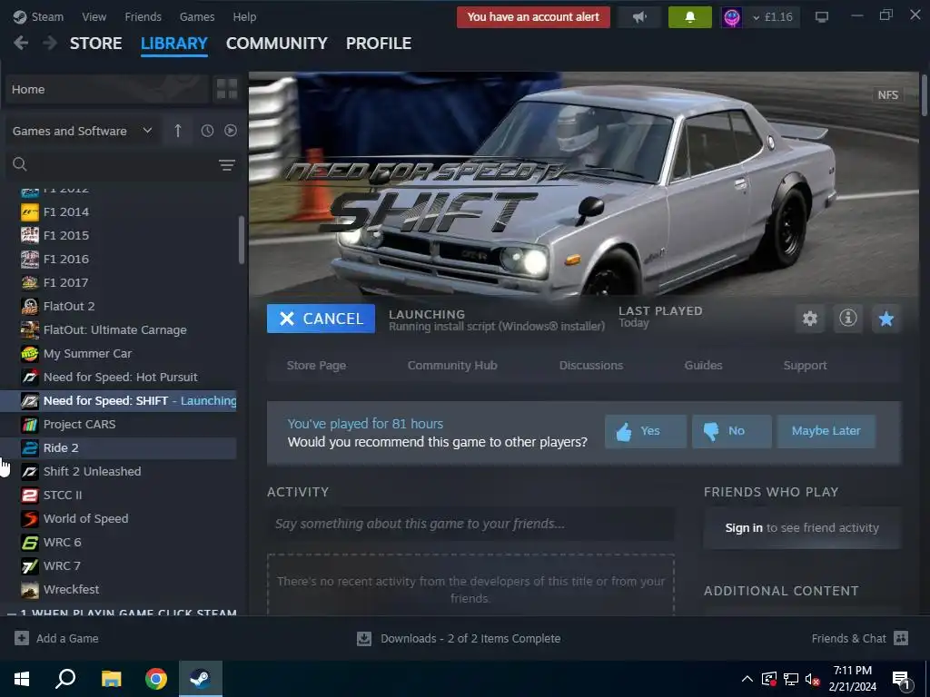Toggle favorite star for NFS SHIFT
The width and height of the screenshot is (930, 697).
pyautogui.click(x=886, y=319)
